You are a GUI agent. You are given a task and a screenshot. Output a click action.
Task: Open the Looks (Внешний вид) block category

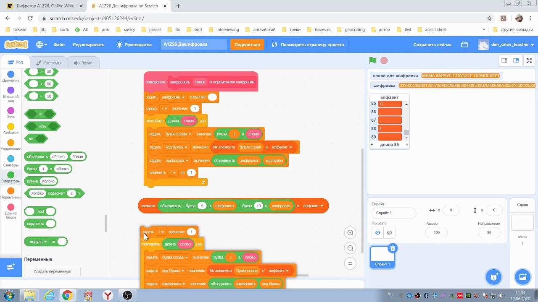[11, 93]
